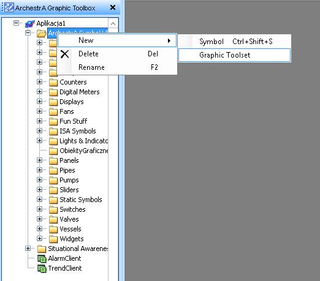
Task: Click the Digital Meters folder icon
Action: coord(53,92)
